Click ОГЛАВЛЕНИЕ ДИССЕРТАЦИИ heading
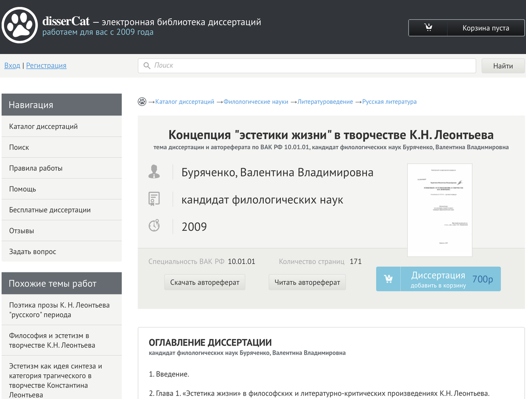This screenshot has height=399, width=526. pyautogui.click(x=210, y=343)
